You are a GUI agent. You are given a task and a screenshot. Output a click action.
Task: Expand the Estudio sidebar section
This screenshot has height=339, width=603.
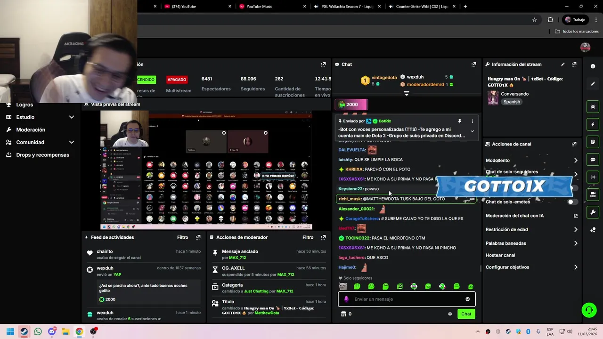[x=72, y=117]
